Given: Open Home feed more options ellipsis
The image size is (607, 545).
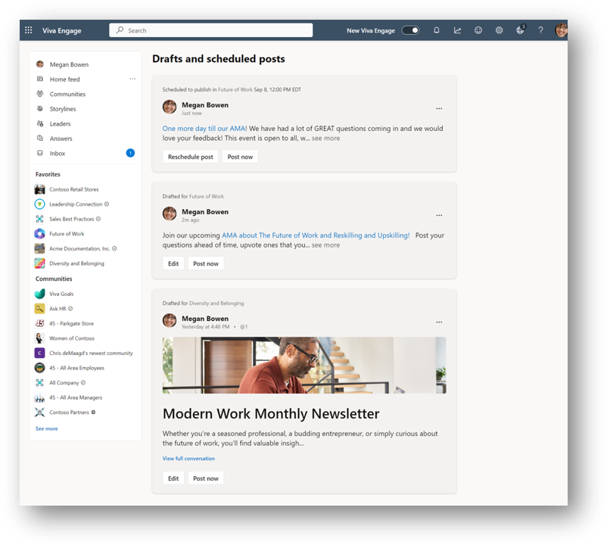Looking at the screenshot, I should 132,79.
